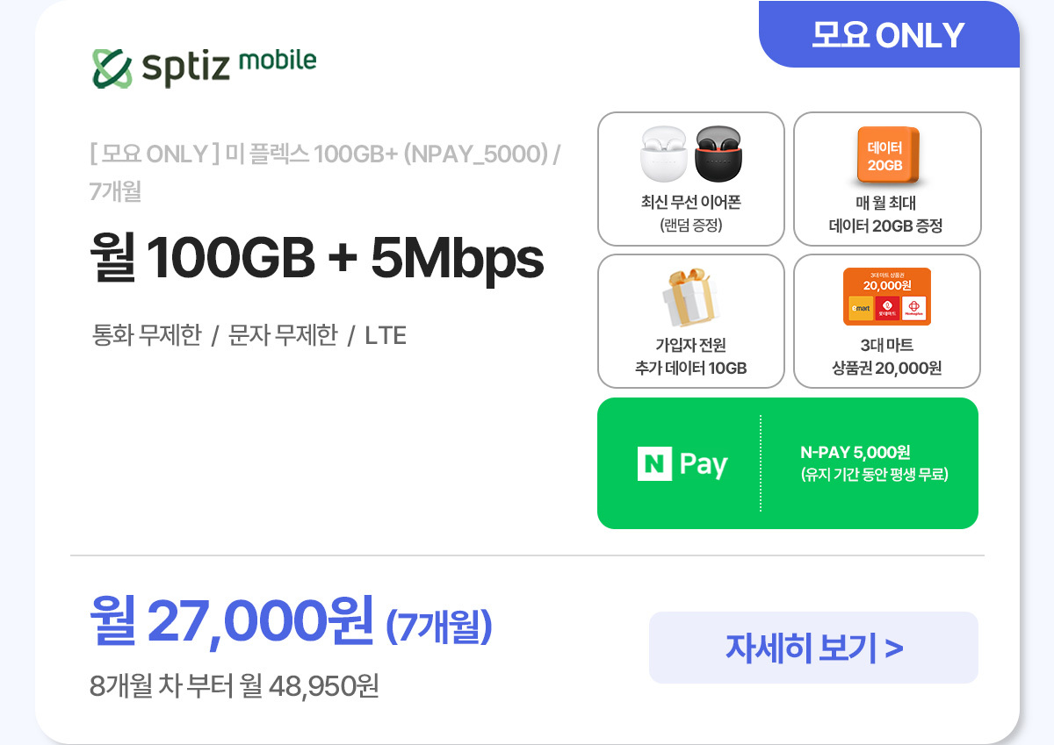The height and width of the screenshot is (745, 1054).
Task: Click the 3대 마트 상품권 20,000원 label
Action: (x=886, y=356)
